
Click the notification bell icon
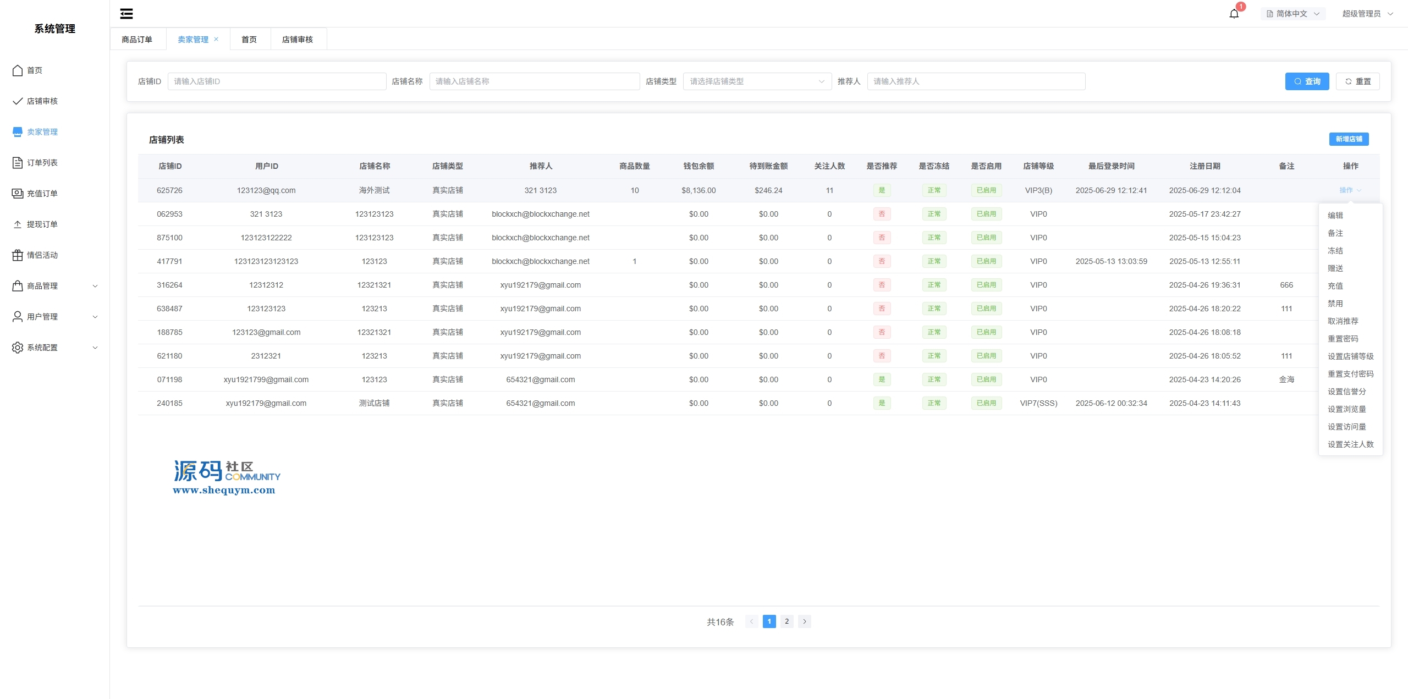pyautogui.click(x=1234, y=14)
